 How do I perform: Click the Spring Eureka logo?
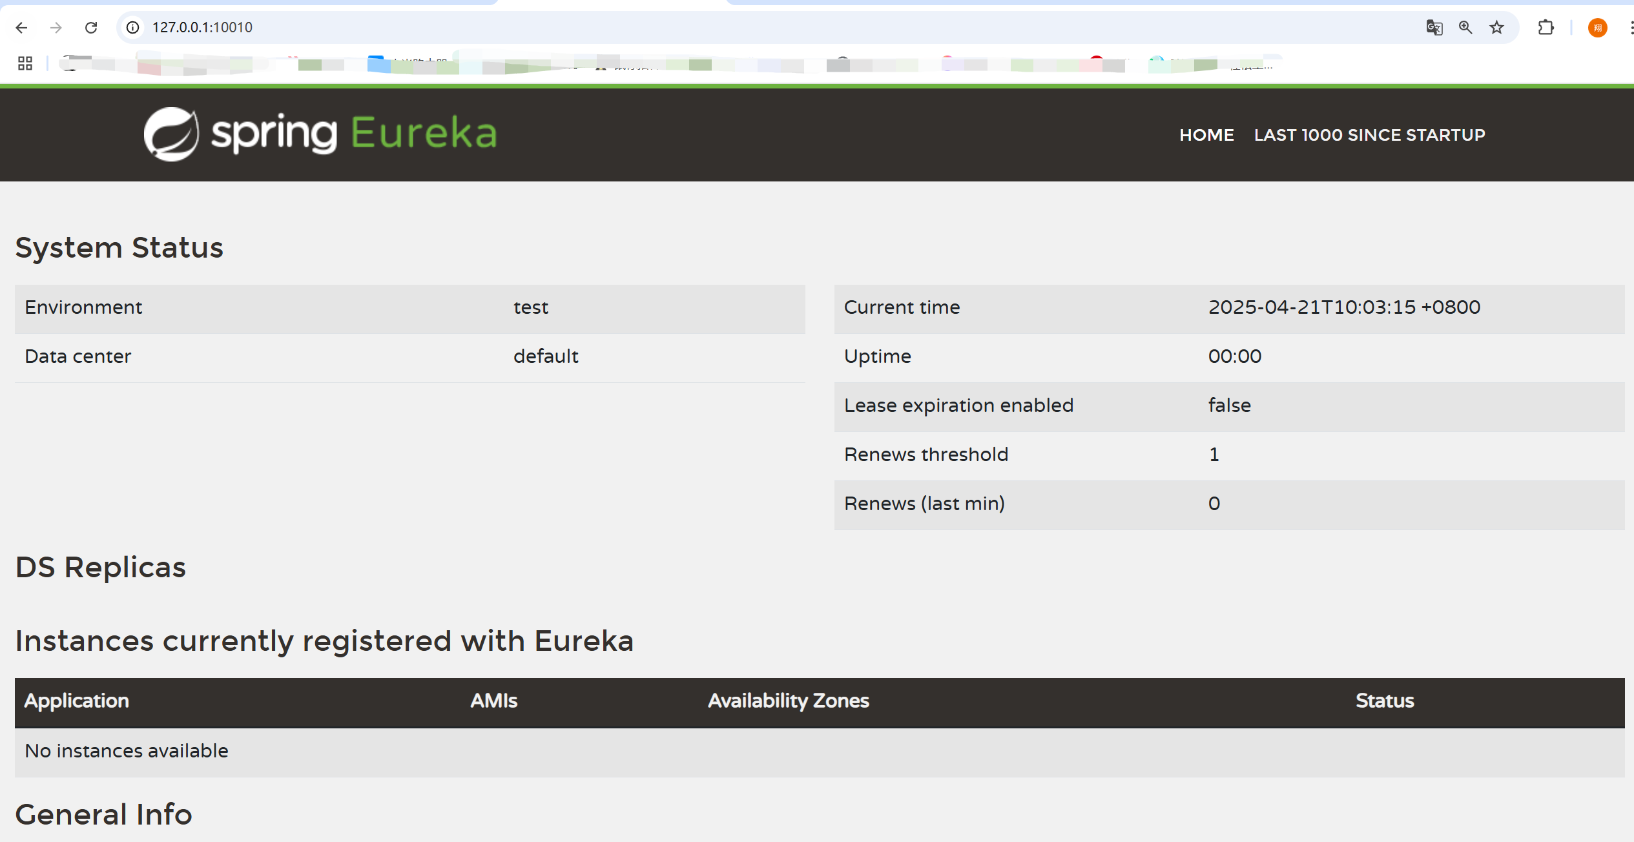tap(320, 134)
